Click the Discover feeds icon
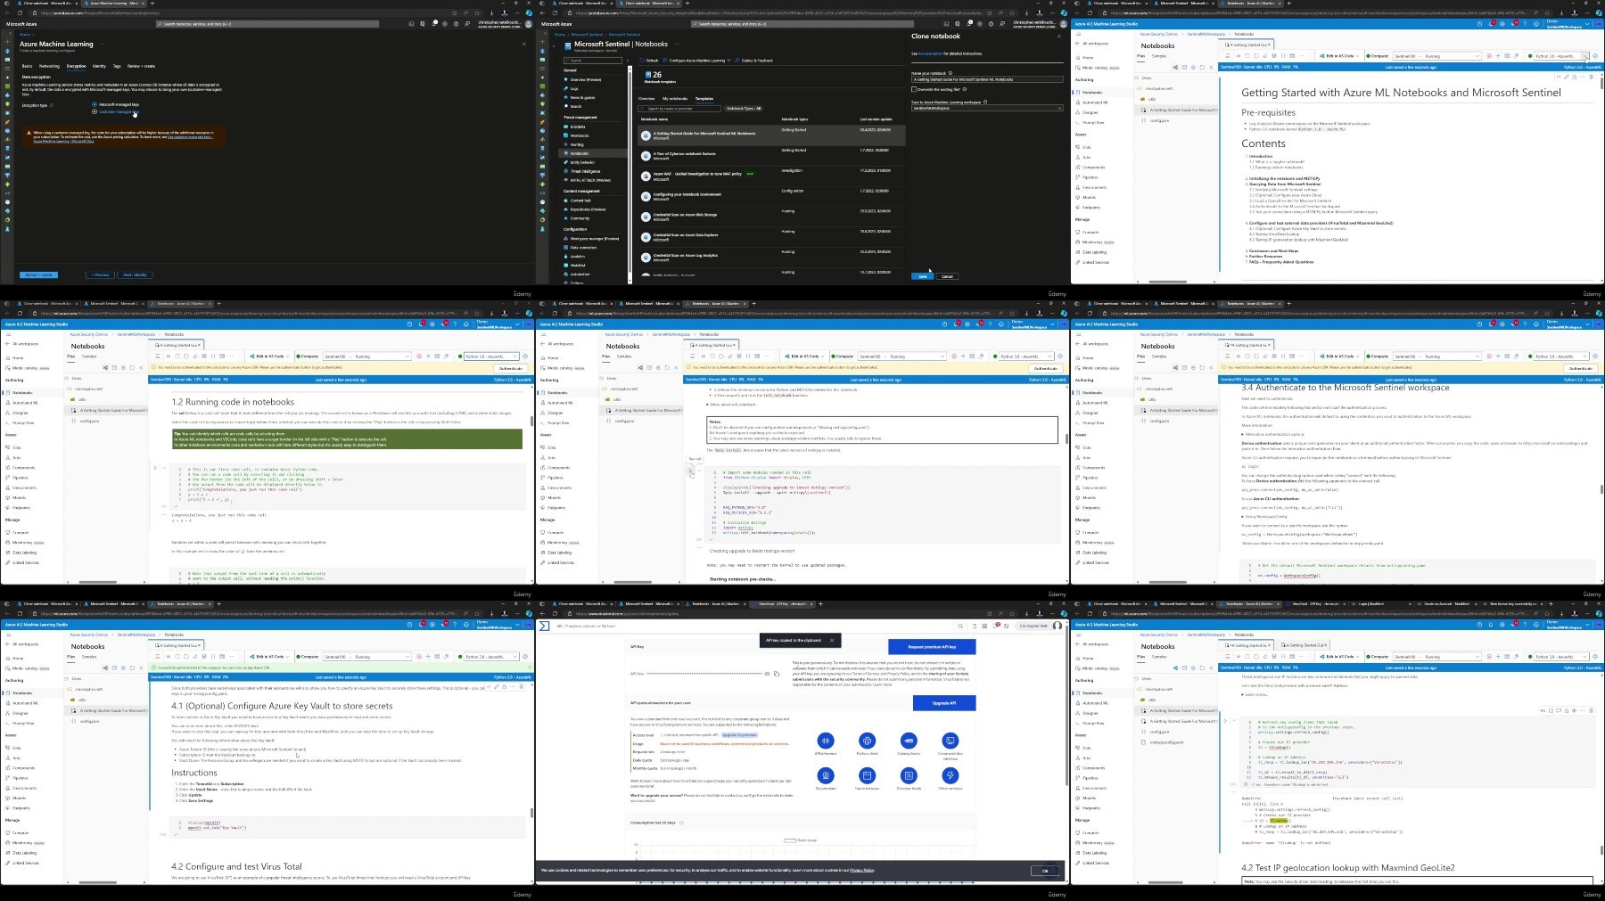The width and height of the screenshot is (1605, 901). tap(909, 776)
